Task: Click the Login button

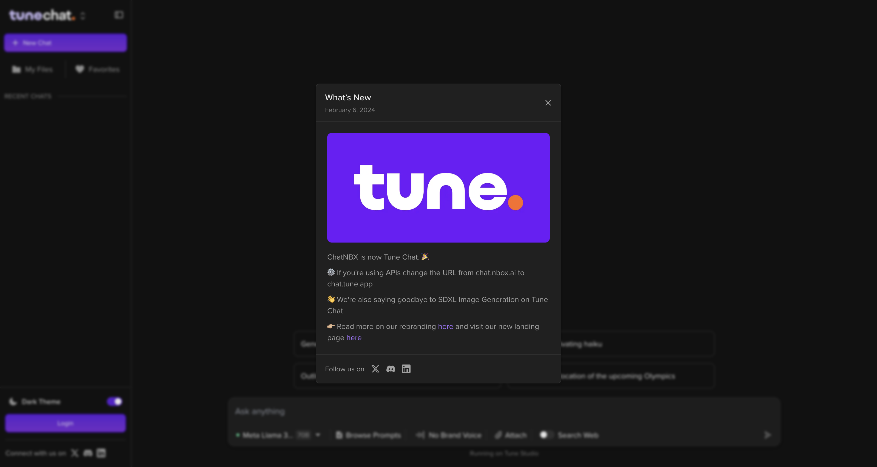Action: pos(66,423)
